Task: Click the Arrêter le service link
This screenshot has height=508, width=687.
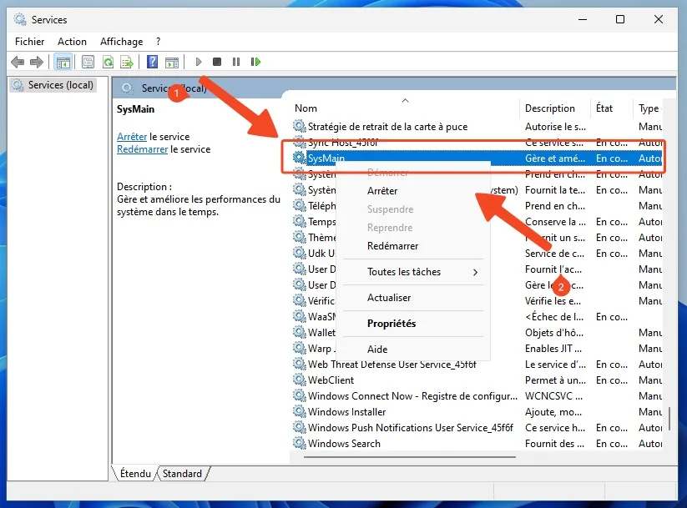Action: pyautogui.click(x=132, y=137)
